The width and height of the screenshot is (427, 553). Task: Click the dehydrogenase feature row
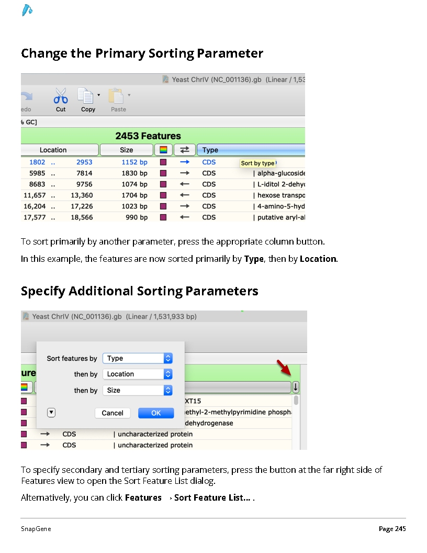click(x=238, y=423)
